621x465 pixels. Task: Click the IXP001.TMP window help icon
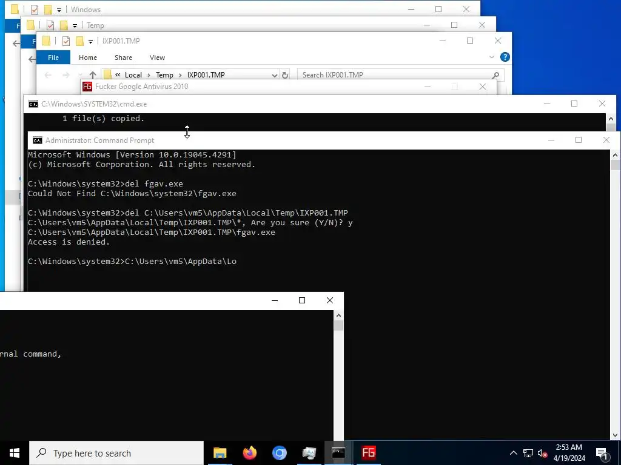pos(505,57)
